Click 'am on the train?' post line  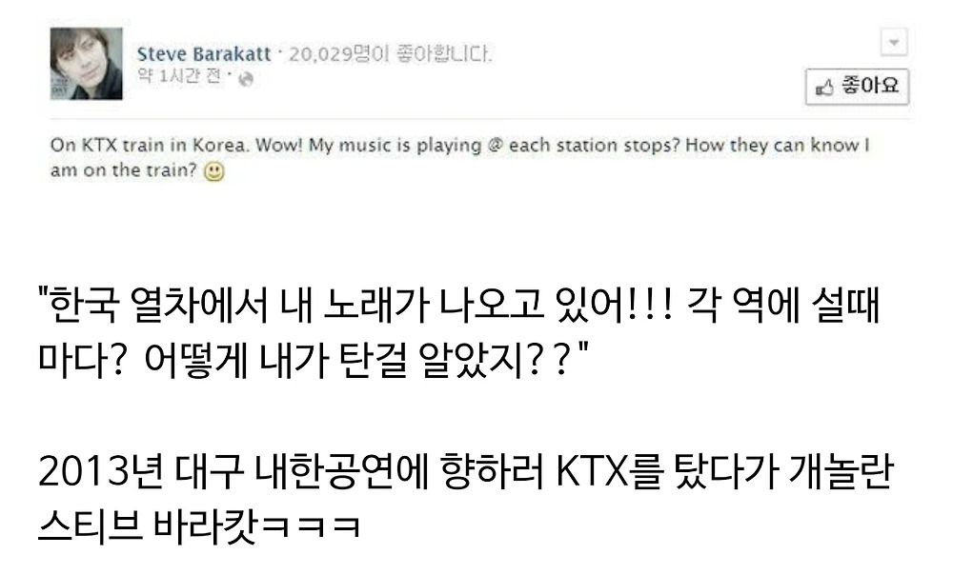pyautogui.click(x=124, y=170)
